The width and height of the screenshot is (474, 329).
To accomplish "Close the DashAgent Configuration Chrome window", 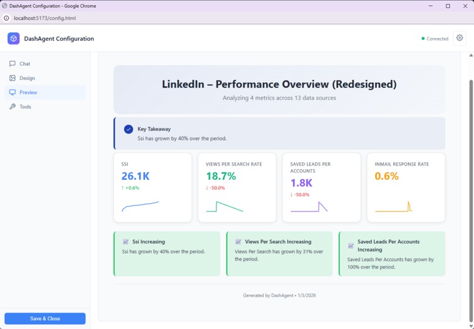I will pyautogui.click(x=465, y=6).
